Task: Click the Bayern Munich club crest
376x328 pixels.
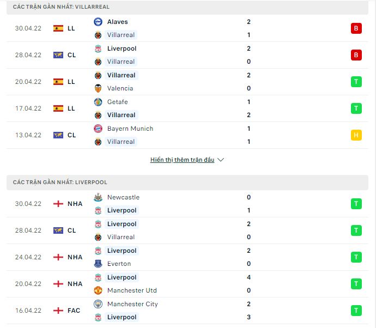Action: (x=98, y=129)
